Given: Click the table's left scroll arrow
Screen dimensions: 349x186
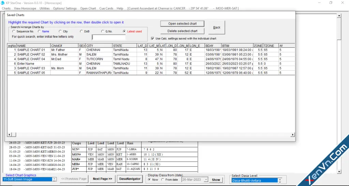Looking at the screenshot, I should click(x=9, y=135).
